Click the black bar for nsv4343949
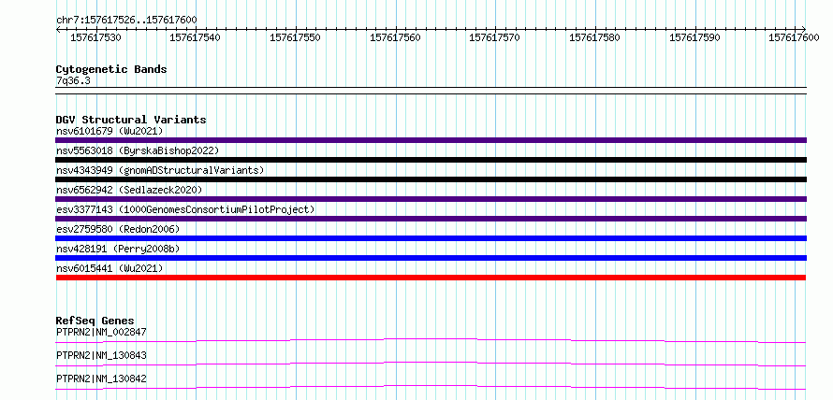Viewport: 833px width, 400px height. coord(431,179)
